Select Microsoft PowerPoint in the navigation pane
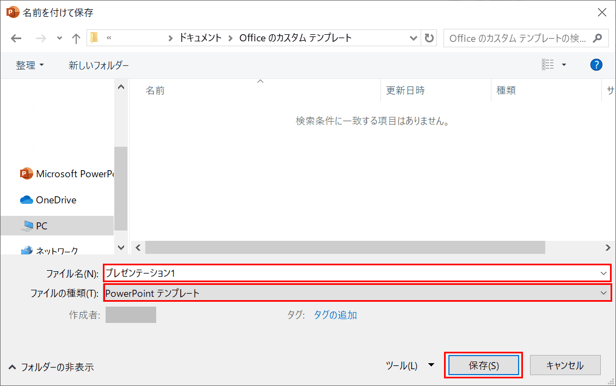616x386 pixels. tap(67, 173)
